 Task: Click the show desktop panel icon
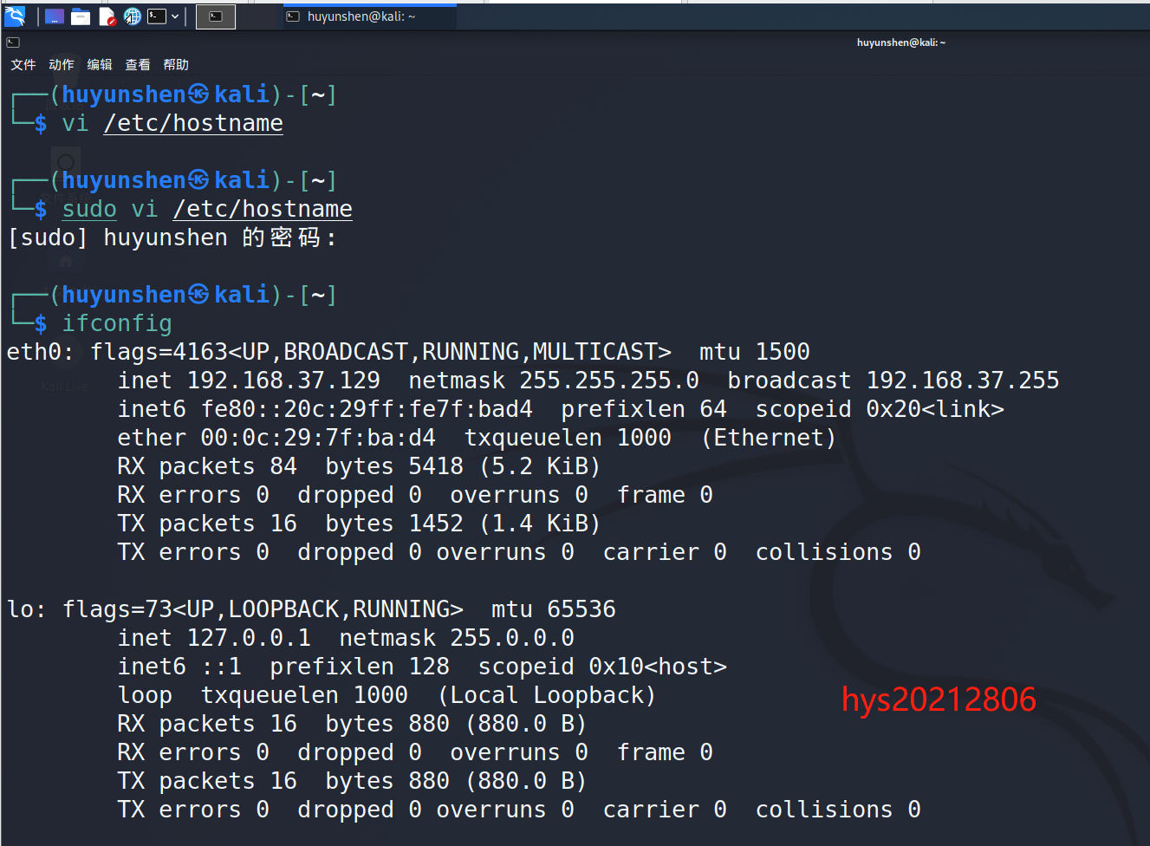[55, 16]
